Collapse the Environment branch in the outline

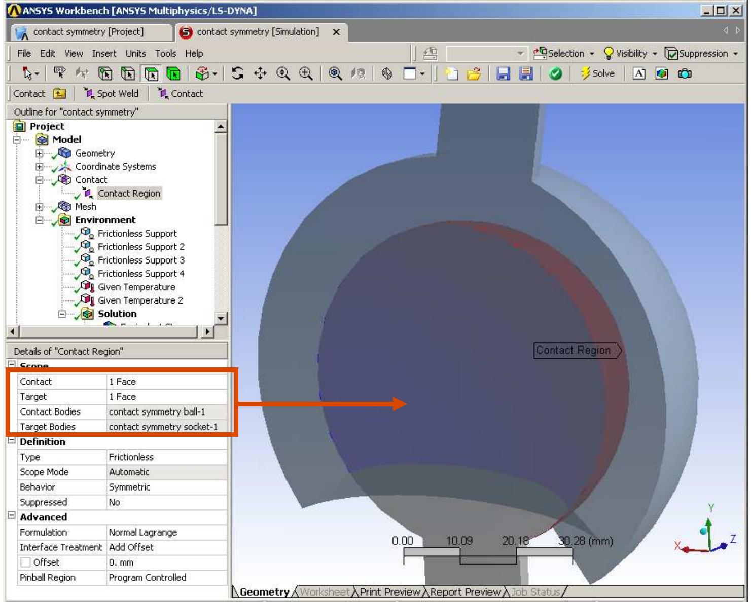point(41,220)
